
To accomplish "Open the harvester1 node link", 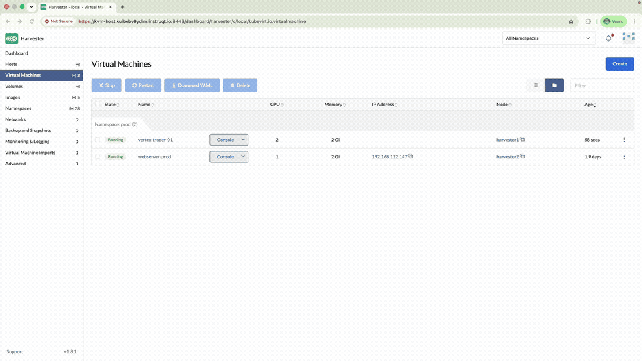I will pyautogui.click(x=507, y=140).
